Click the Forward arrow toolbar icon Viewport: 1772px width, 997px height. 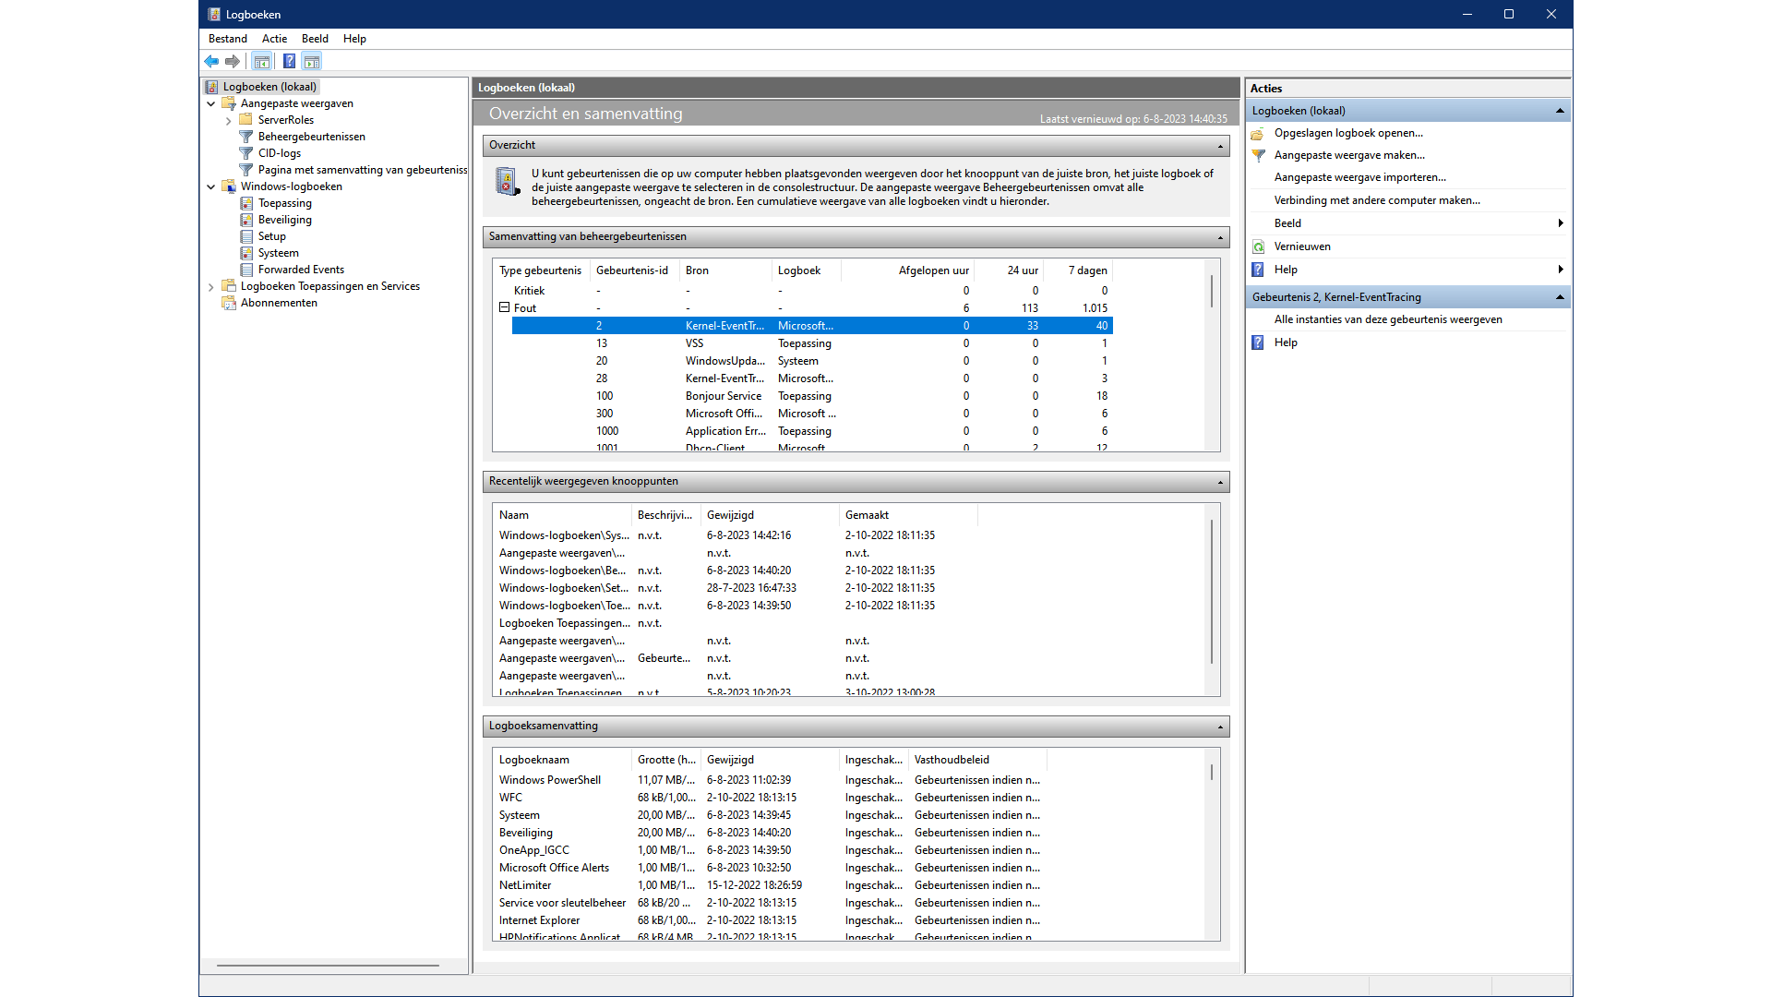pos(233,62)
